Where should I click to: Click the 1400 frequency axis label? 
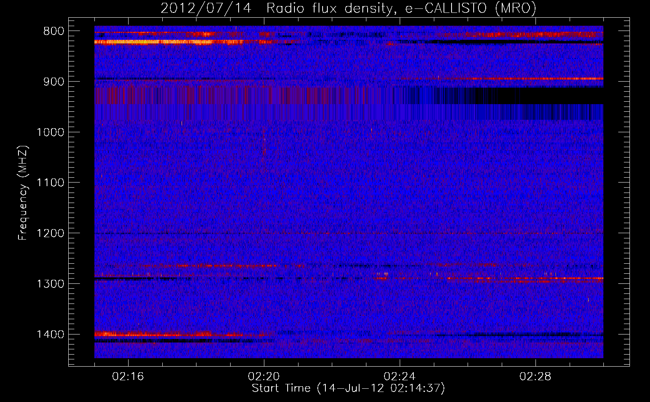point(50,334)
